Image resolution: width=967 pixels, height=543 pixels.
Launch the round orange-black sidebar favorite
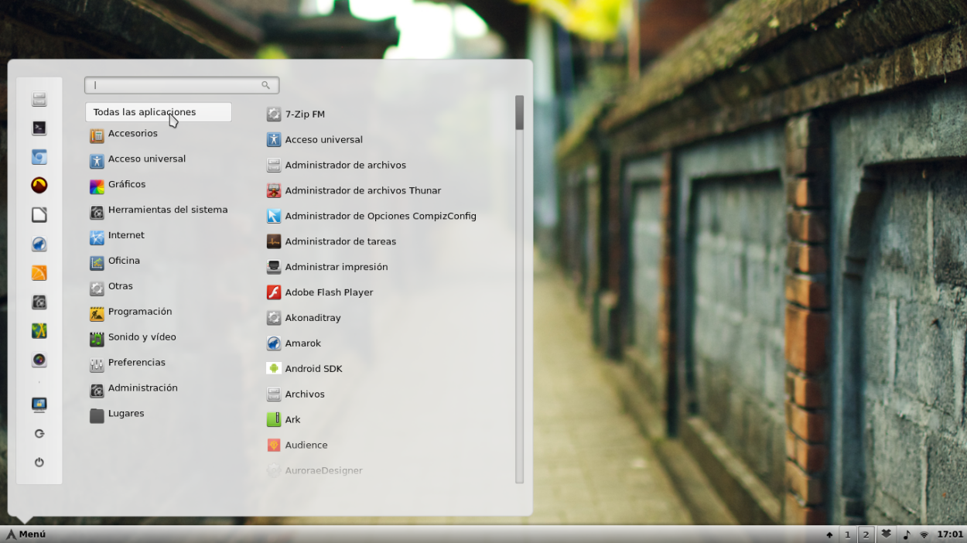click(39, 186)
